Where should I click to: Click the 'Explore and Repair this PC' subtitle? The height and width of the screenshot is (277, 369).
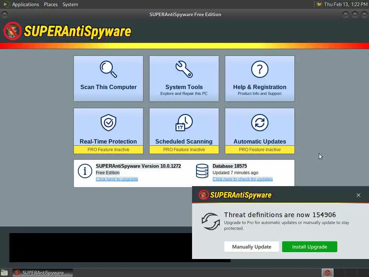pos(184,93)
